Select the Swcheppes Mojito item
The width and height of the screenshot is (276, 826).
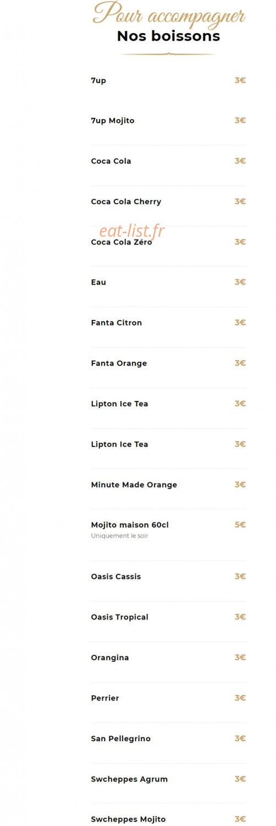click(128, 819)
